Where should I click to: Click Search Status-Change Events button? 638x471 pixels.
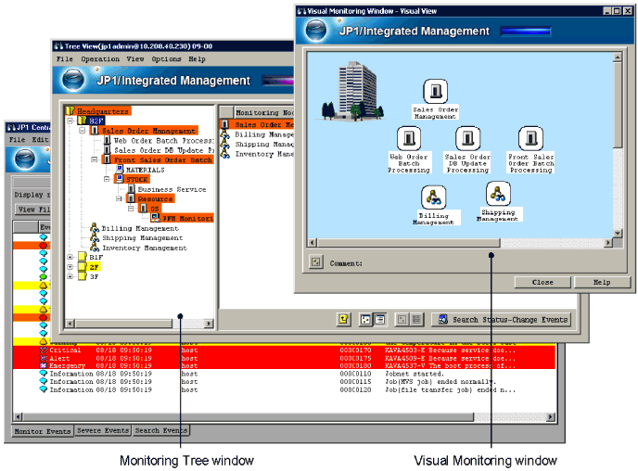(502, 320)
